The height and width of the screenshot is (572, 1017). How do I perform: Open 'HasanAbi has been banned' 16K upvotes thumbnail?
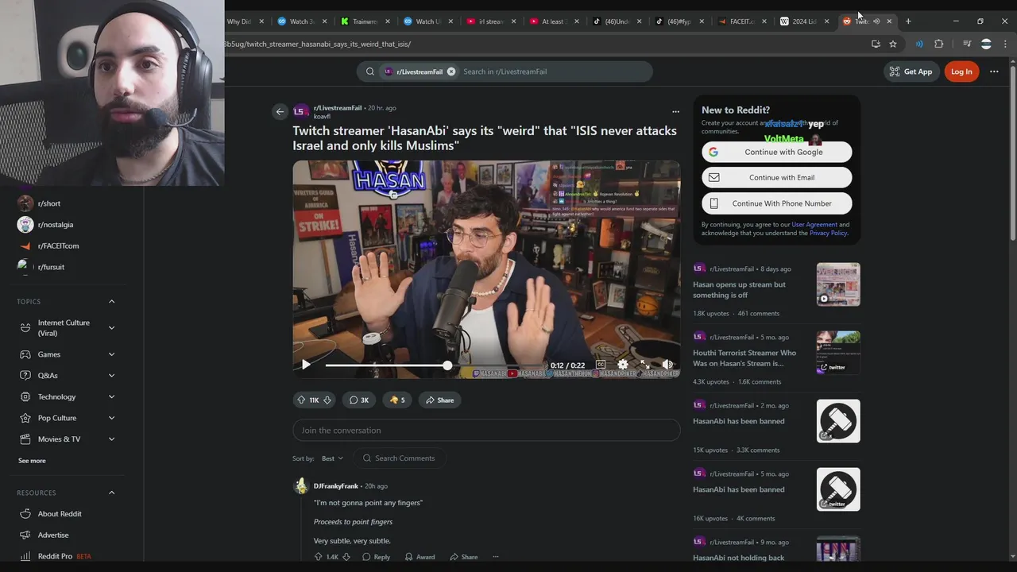(838, 489)
